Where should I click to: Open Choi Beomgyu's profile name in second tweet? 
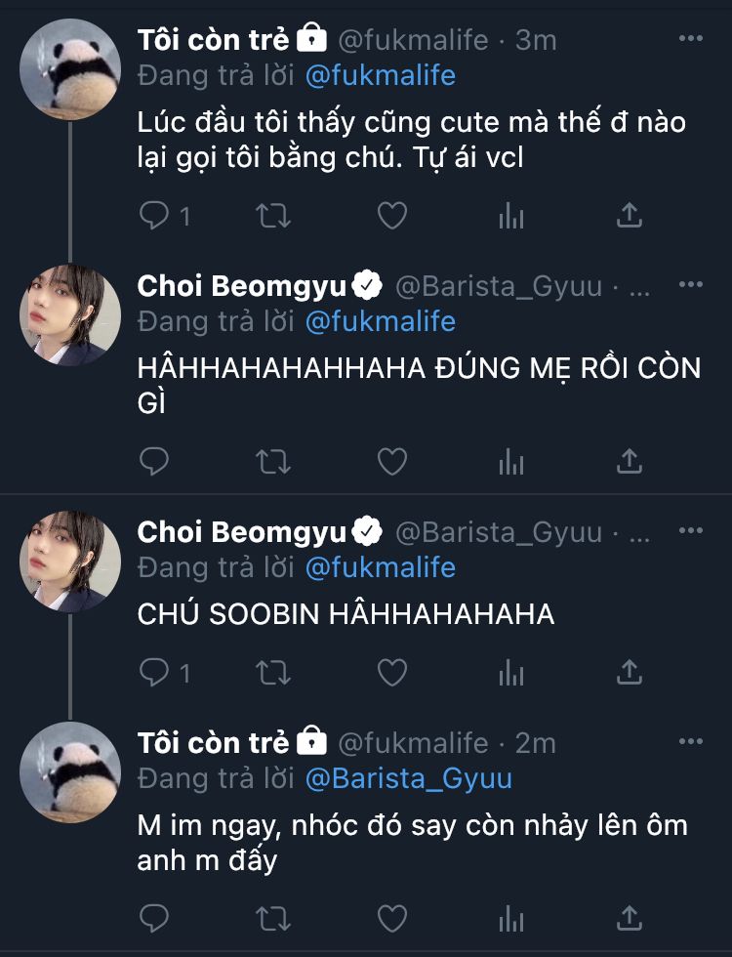(242, 286)
